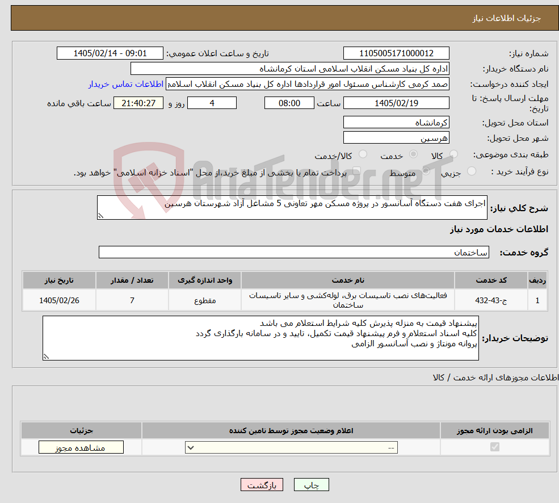Click the deadline hour field 08:00

(x=289, y=103)
